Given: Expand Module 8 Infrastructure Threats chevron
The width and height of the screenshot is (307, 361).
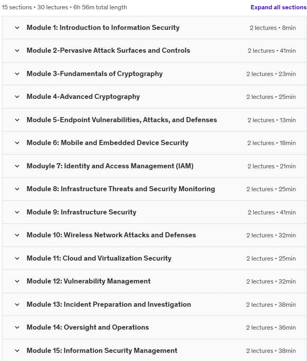Looking at the screenshot, I should tap(17, 189).
